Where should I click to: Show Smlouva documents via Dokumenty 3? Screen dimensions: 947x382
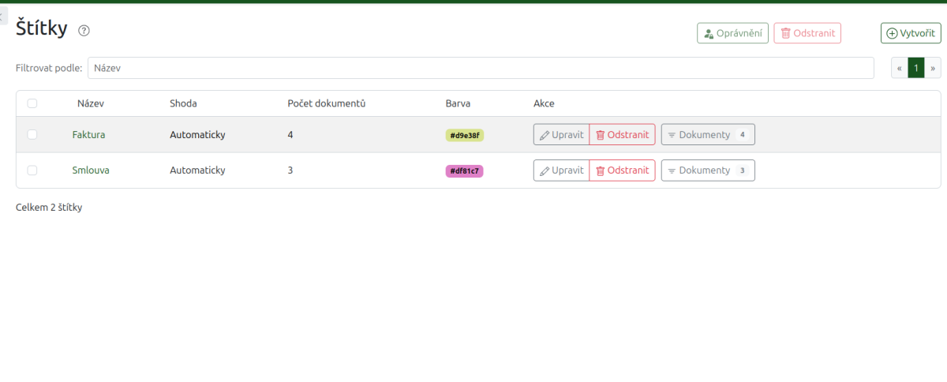pos(708,170)
